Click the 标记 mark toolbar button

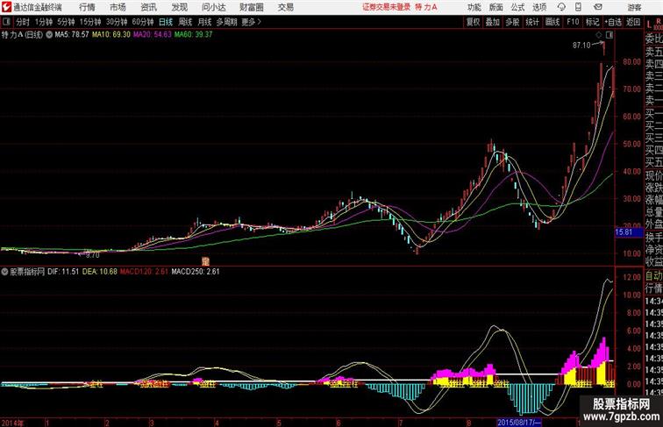(x=592, y=22)
